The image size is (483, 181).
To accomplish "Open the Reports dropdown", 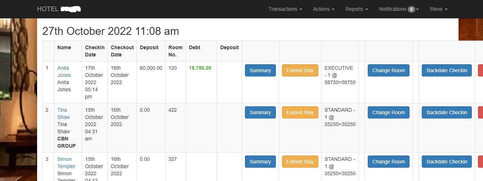I will coord(356,9).
